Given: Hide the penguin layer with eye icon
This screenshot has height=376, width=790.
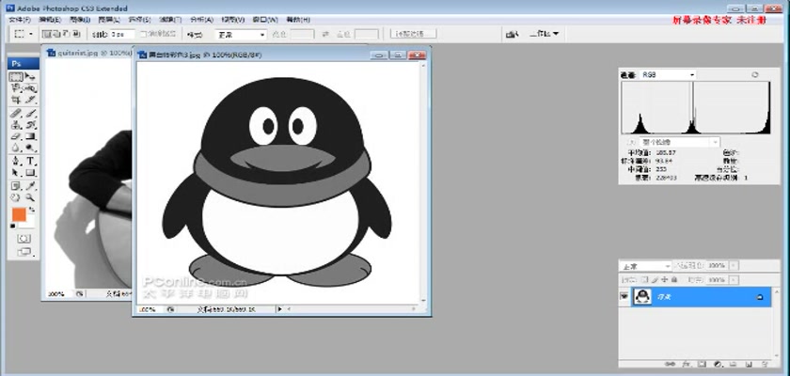Looking at the screenshot, I should tap(624, 297).
